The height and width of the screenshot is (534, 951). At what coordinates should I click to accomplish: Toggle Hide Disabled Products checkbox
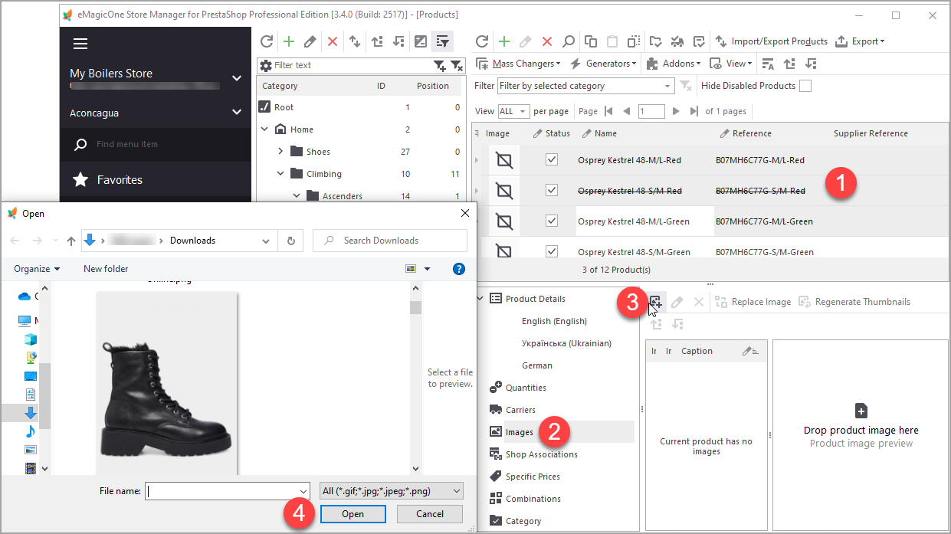805,86
